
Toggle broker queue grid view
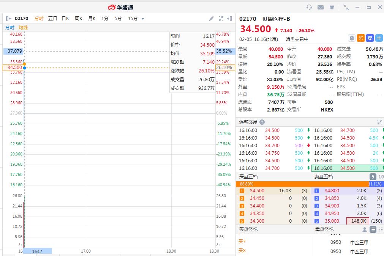[x=381, y=229]
